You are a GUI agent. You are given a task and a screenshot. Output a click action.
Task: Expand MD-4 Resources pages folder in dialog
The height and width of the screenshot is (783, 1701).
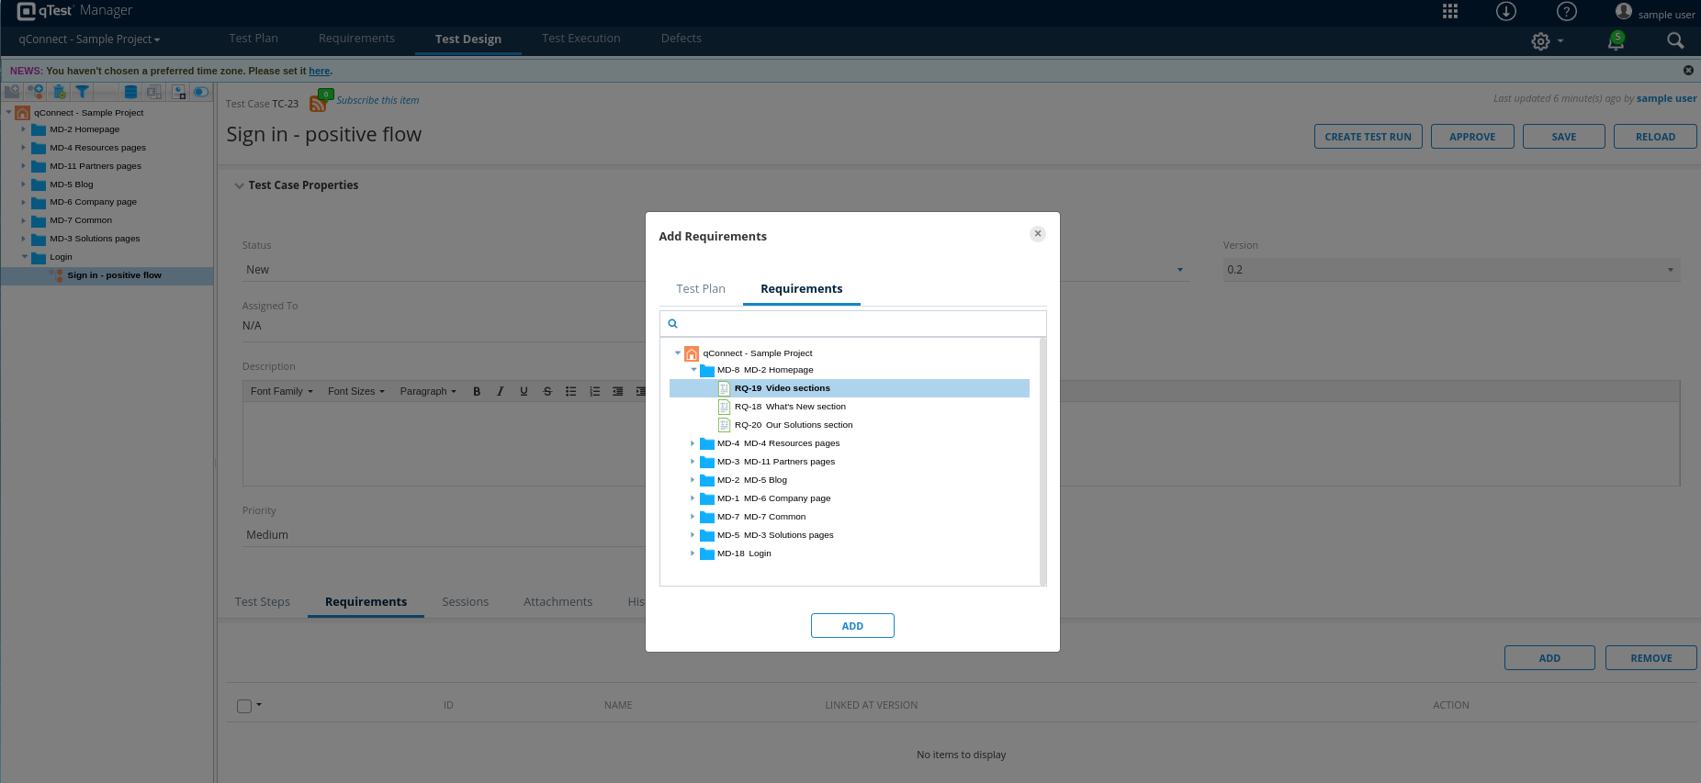pos(693,443)
